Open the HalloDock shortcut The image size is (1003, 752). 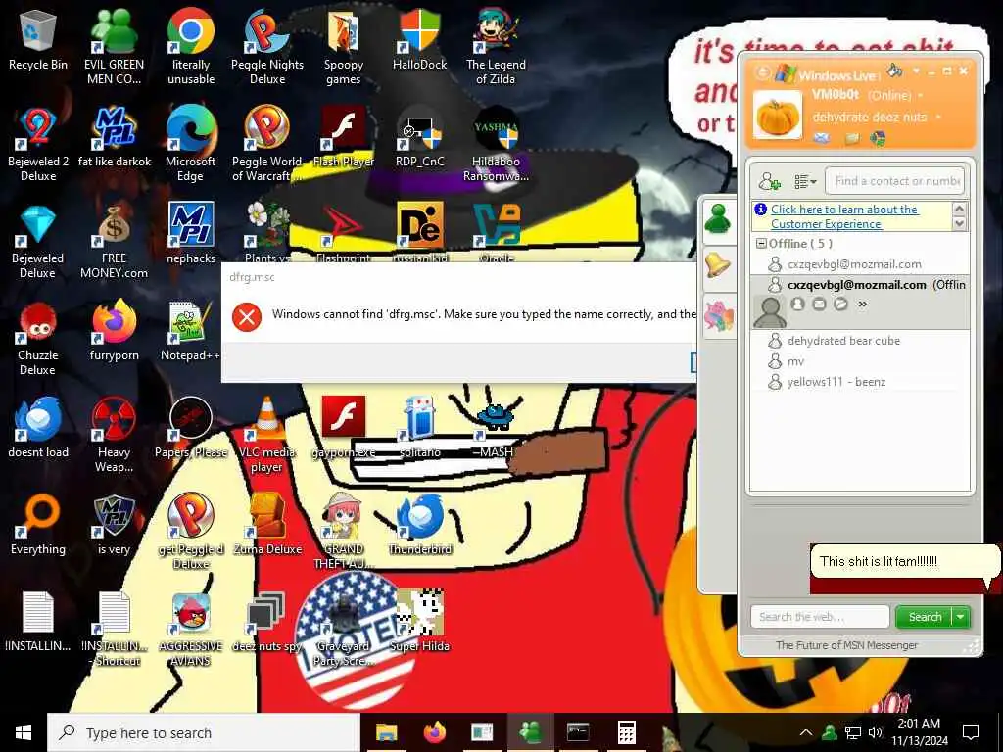click(x=419, y=39)
